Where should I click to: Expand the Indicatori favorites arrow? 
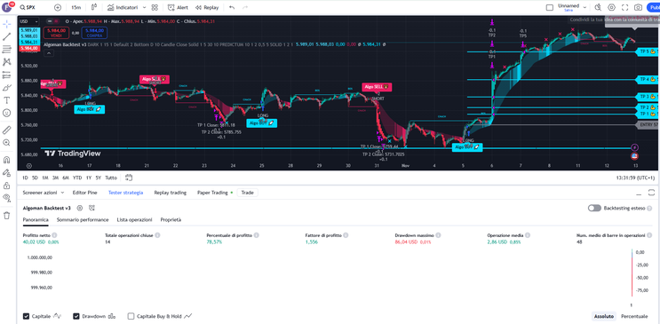click(x=145, y=8)
